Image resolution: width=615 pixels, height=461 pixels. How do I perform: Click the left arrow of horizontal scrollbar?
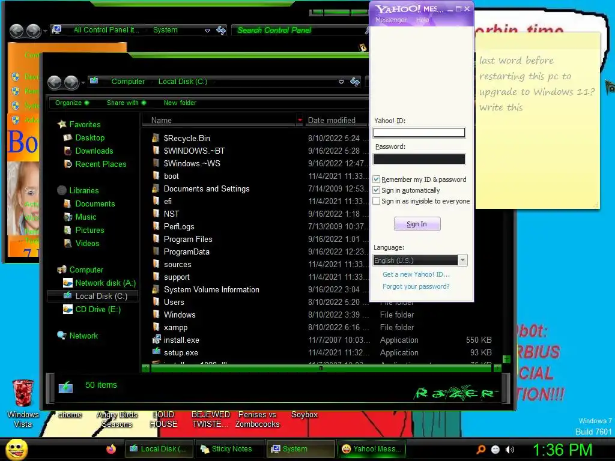pos(145,368)
